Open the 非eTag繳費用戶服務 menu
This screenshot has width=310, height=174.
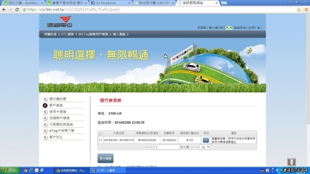93,34
